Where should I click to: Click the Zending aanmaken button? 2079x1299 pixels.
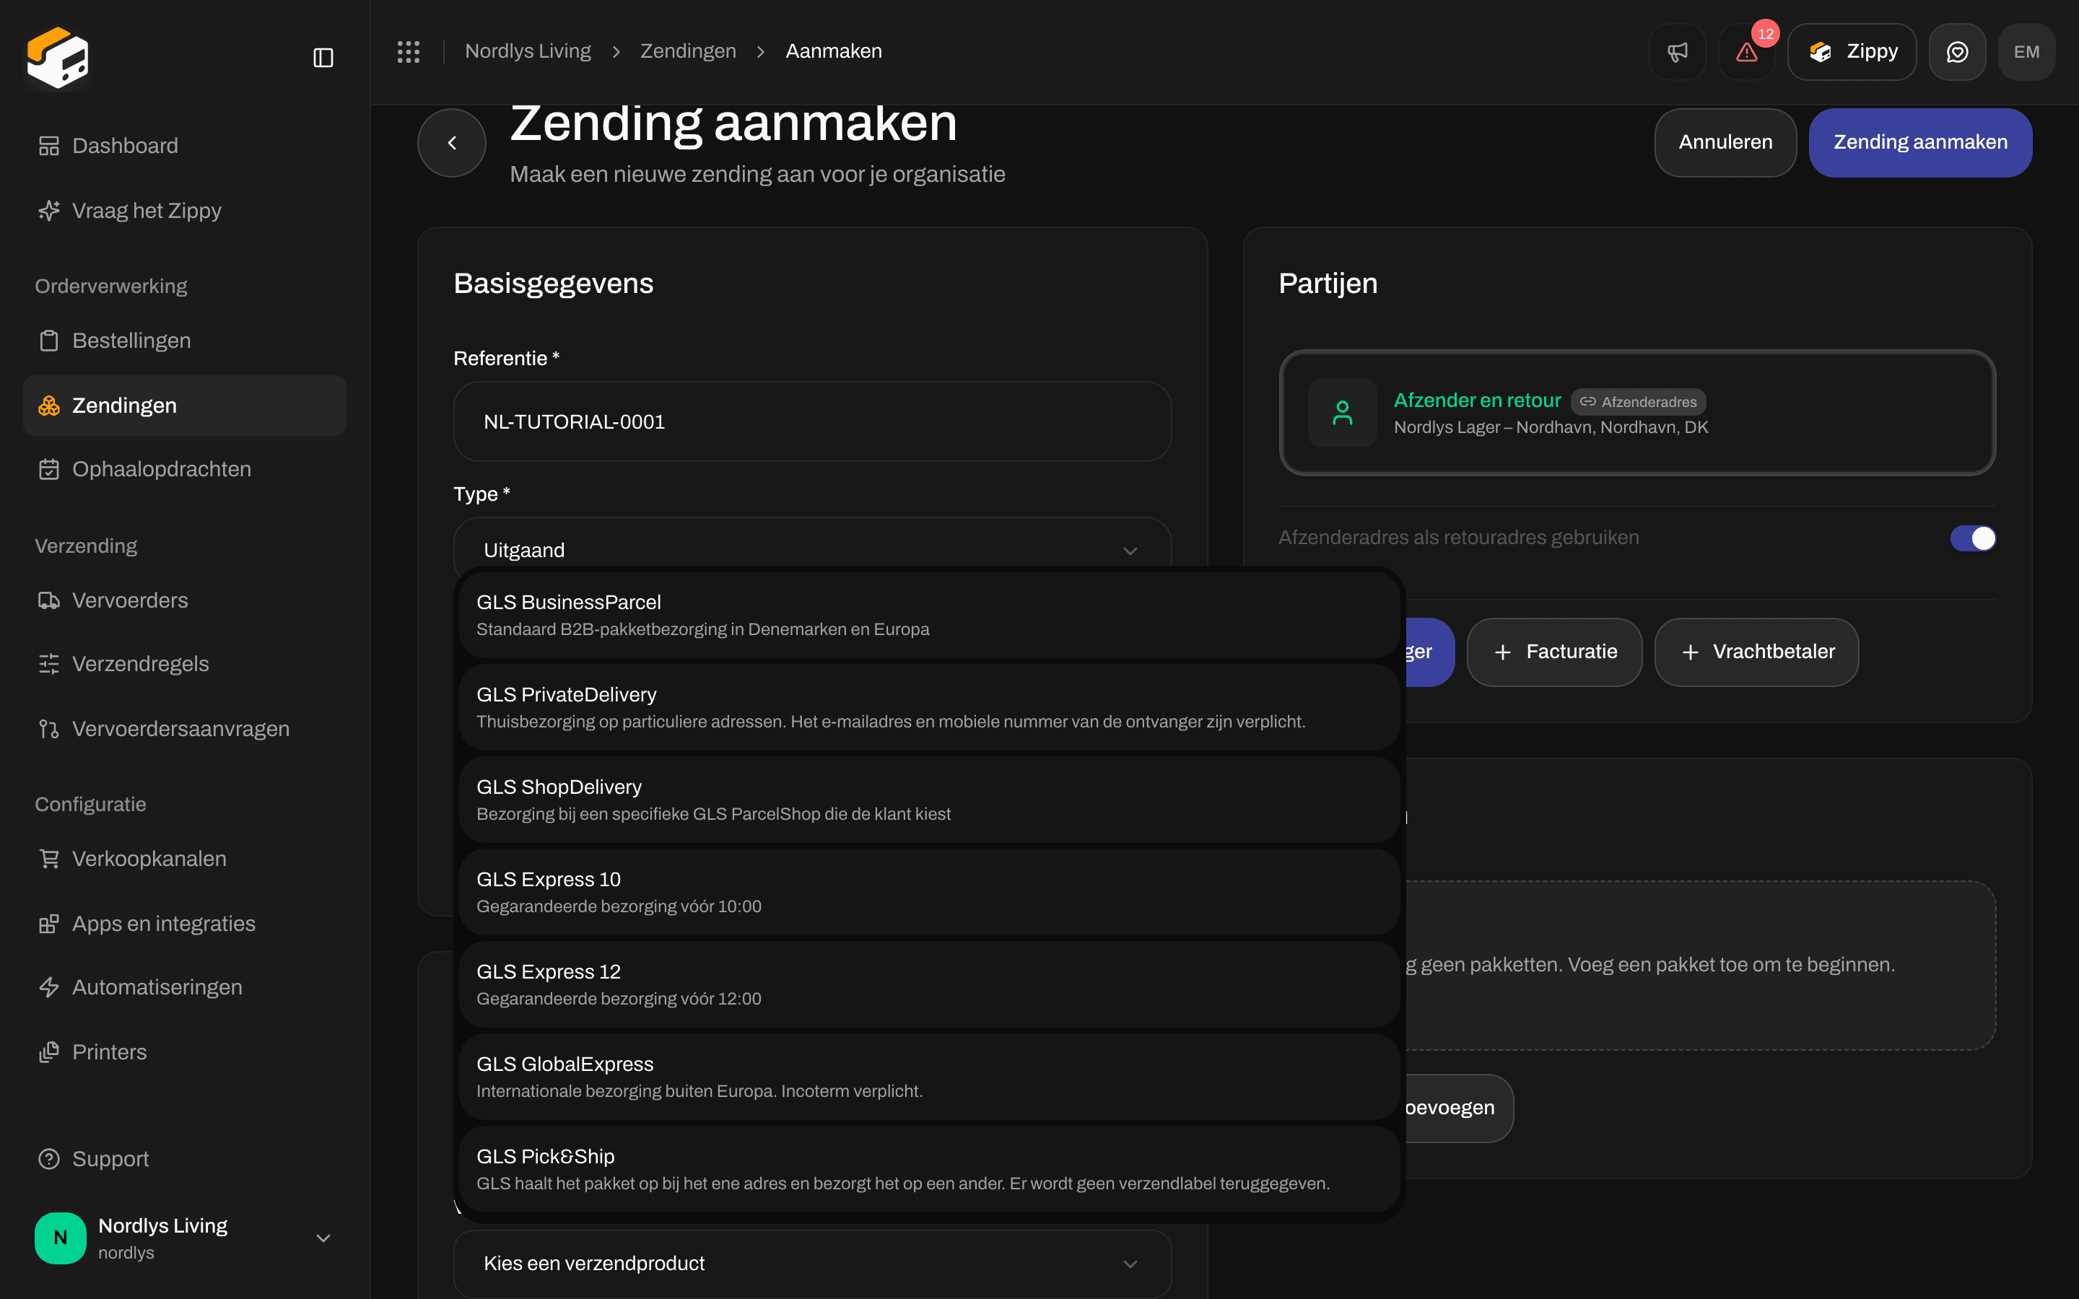point(1920,143)
